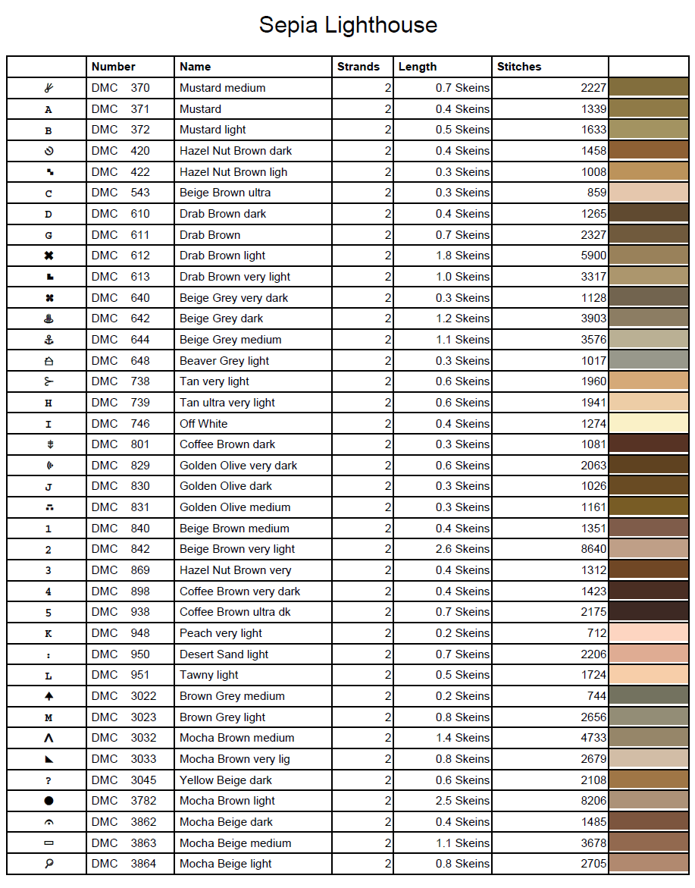Click the bold X symbol for DMC 612
Image resolution: width=695 pixels, height=888 pixels.
pos(49,256)
